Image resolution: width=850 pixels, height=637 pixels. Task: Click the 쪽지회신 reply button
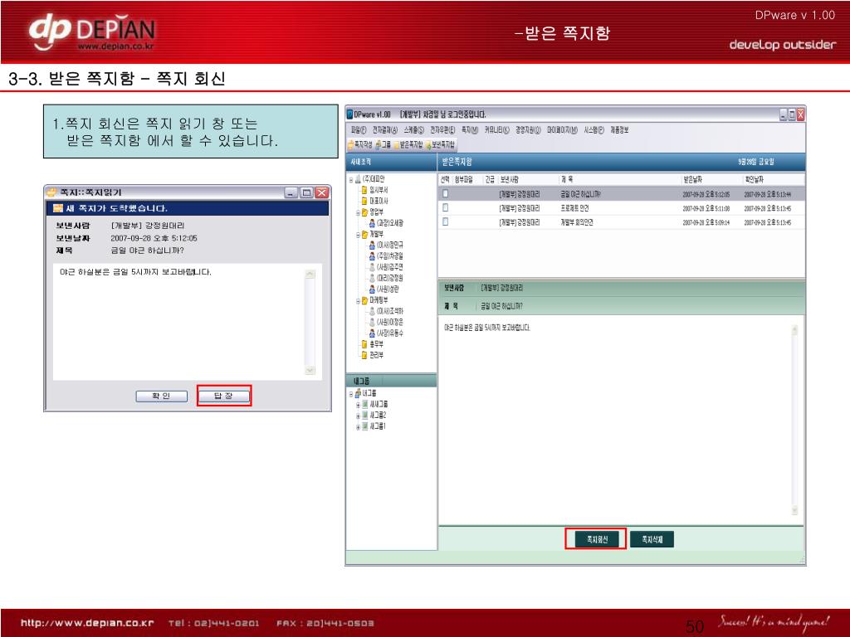coord(596,539)
